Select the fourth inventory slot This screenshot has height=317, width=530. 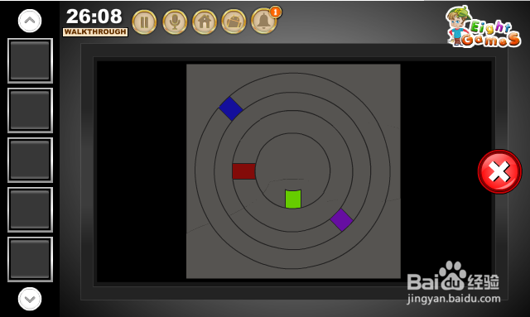[30, 210]
